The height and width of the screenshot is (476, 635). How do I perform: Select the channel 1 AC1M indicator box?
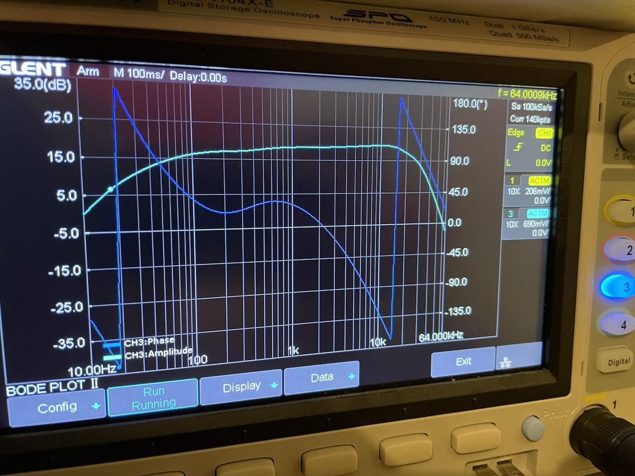pos(539,180)
